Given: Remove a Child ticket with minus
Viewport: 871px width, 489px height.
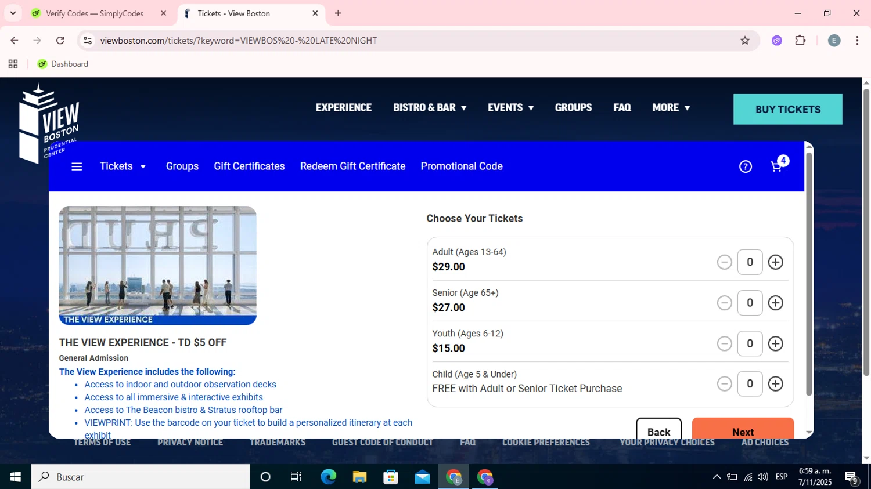Looking at the screenshot, I should point(724,383).
